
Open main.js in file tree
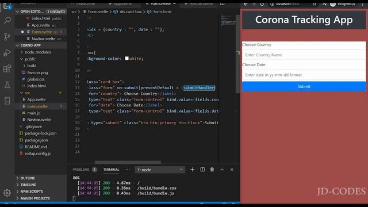(x=33, y=113)
